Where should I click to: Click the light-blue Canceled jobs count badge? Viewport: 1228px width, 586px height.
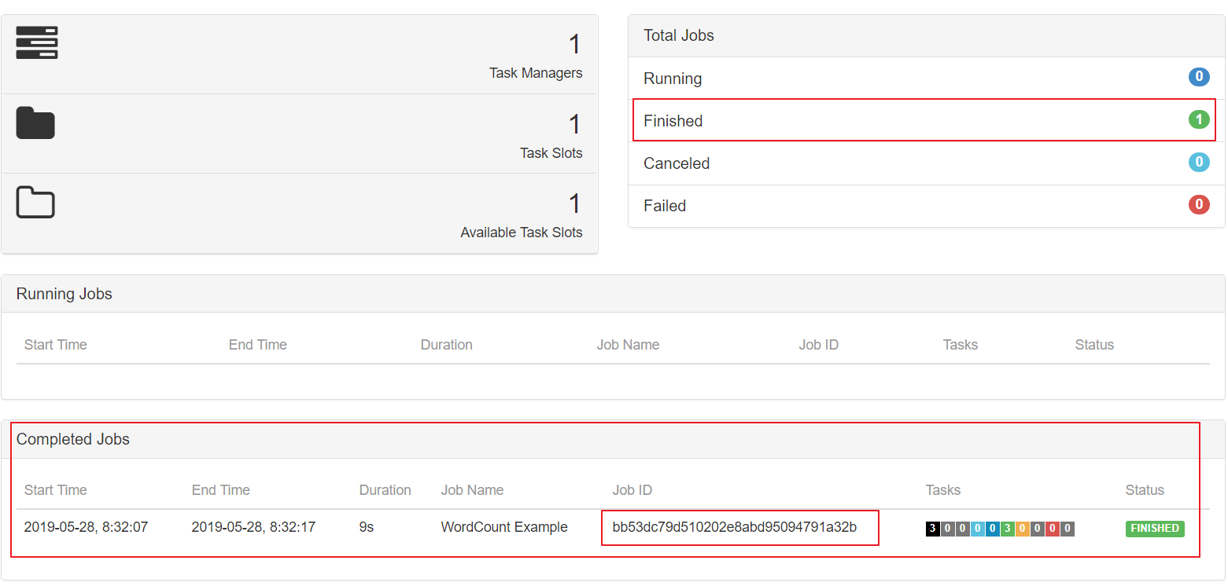click(1198, 163)
